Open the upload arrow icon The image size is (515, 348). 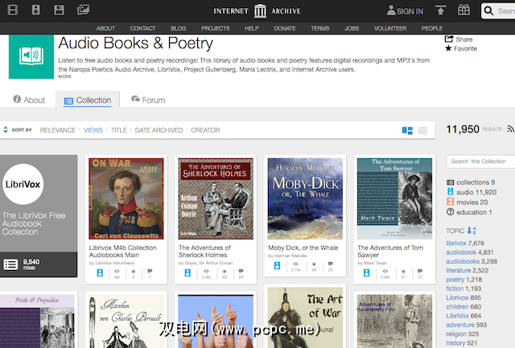440,10
